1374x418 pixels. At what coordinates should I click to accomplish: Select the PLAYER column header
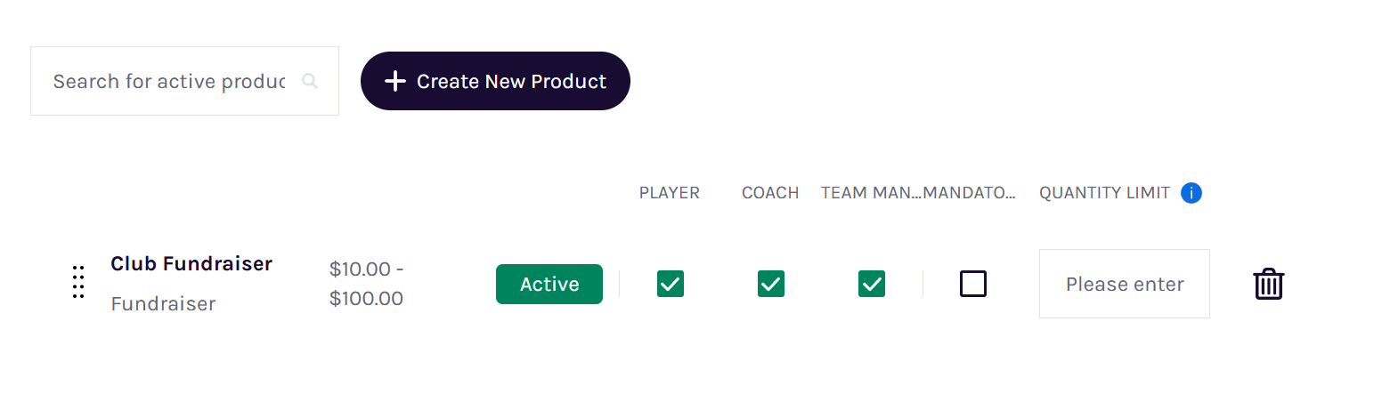pos(670,193)
